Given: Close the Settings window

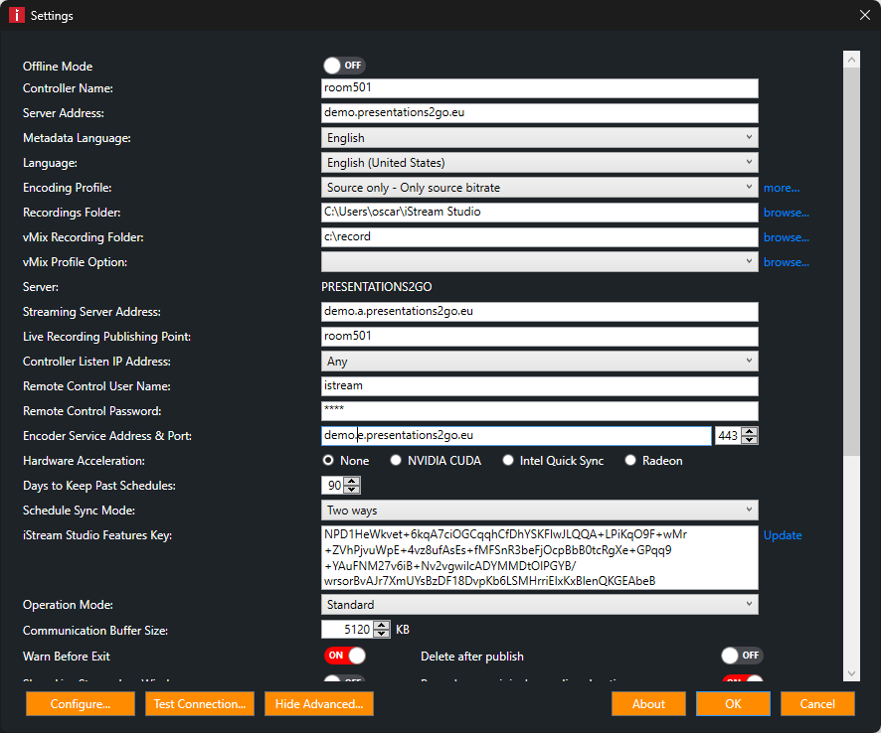Looking at the screenshot, I should click(865, 15).
